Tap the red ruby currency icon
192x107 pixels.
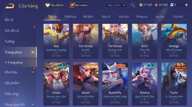(156, 5)
